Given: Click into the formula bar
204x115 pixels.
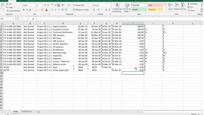Looking at the screenshot, I should (120, 19).
